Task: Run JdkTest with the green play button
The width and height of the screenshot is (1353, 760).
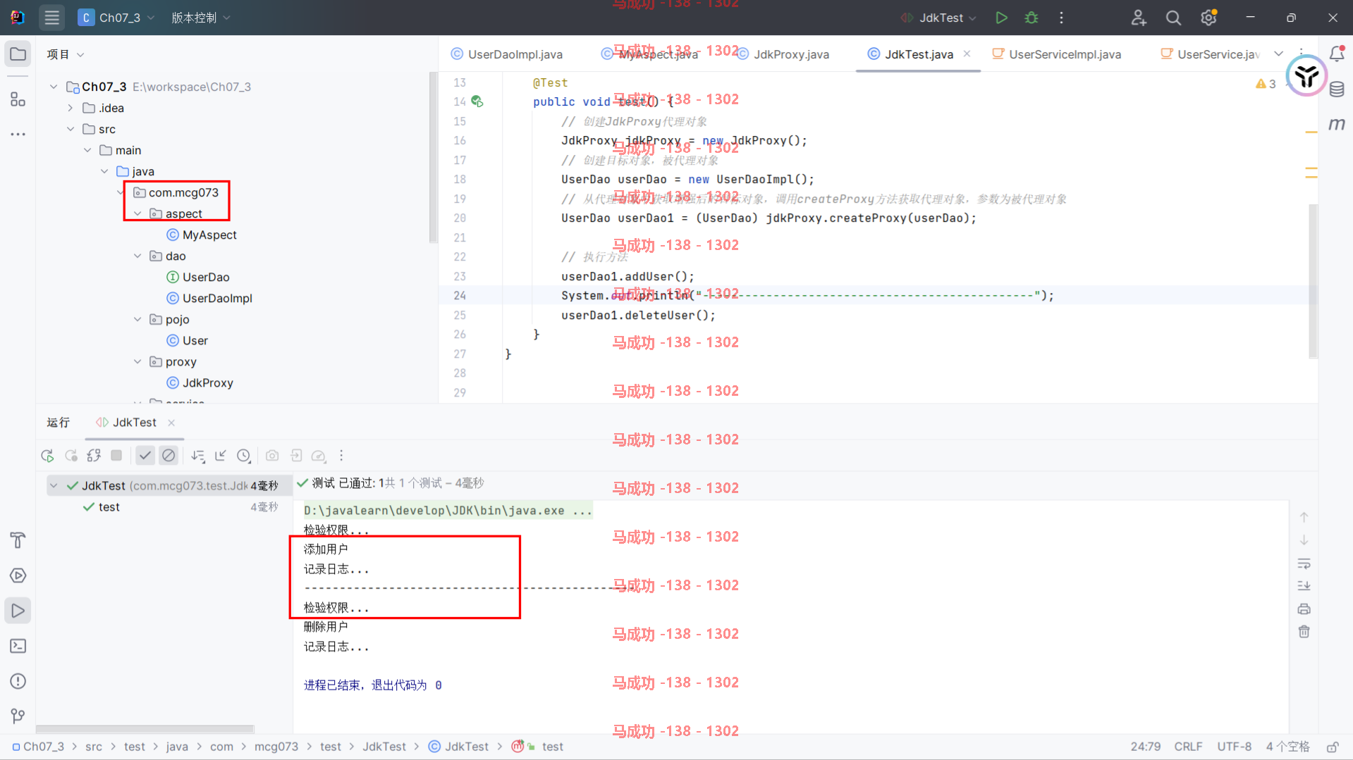Action: tap(1001, 18)
